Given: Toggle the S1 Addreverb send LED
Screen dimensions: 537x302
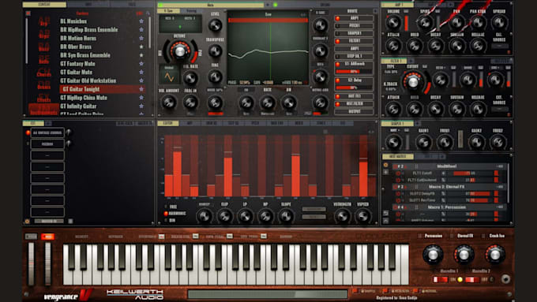Looking at the screenshot, I should point(337,64).
